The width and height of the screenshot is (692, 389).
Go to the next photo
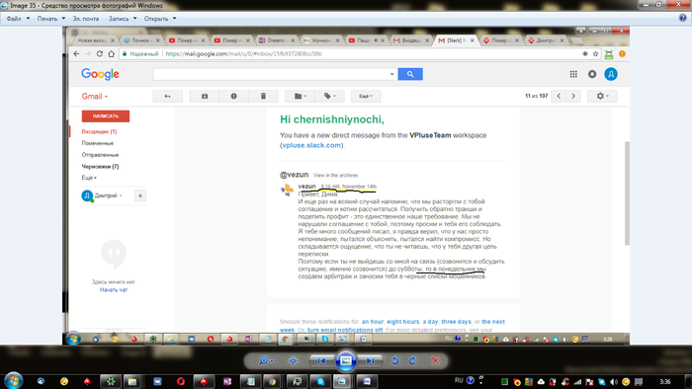(x=370, y=360)
